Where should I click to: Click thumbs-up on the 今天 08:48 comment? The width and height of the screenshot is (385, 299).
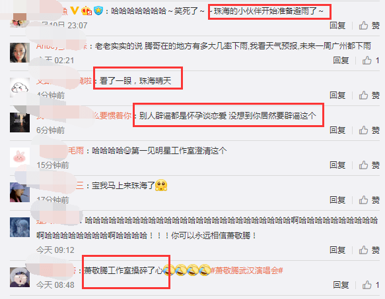370,285
